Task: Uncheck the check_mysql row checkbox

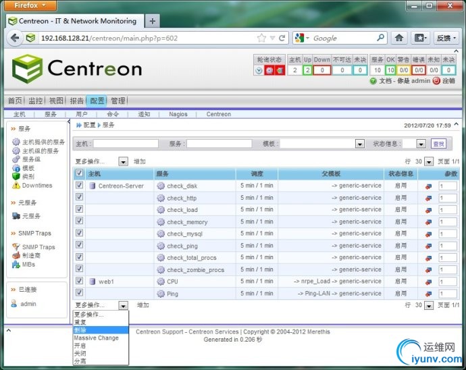Action: click(x=79, y=233)
